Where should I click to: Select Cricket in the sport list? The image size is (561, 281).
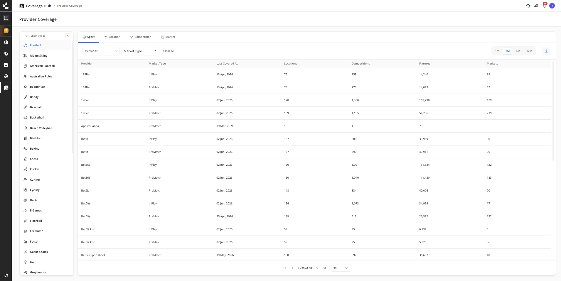coord(46,169)
